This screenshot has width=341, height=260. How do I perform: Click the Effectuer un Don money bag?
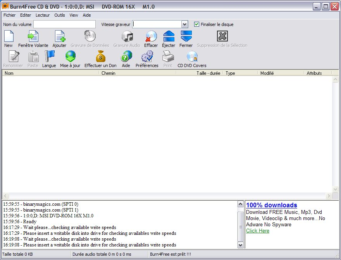tap(100, 56)
